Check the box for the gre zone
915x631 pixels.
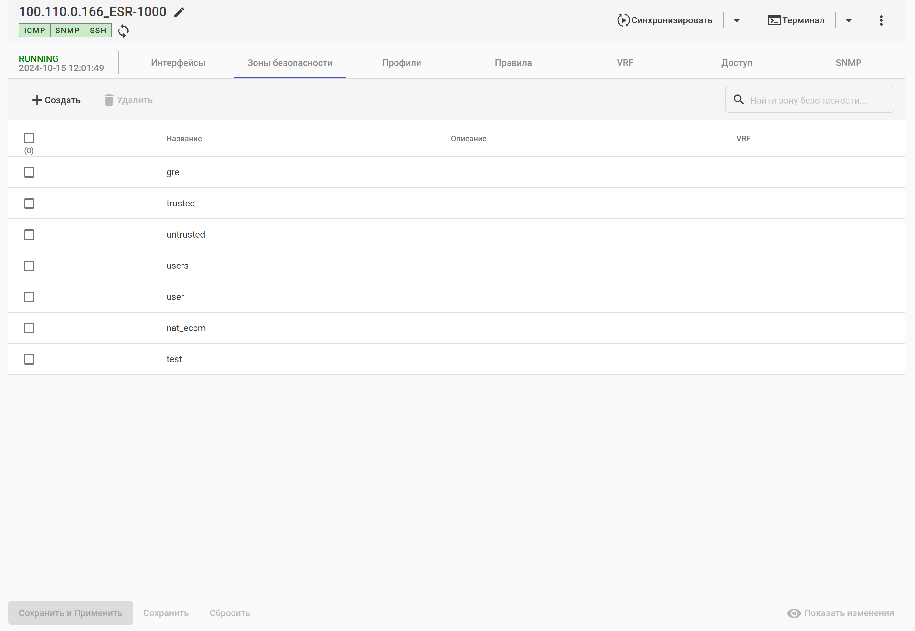[29, 172]
